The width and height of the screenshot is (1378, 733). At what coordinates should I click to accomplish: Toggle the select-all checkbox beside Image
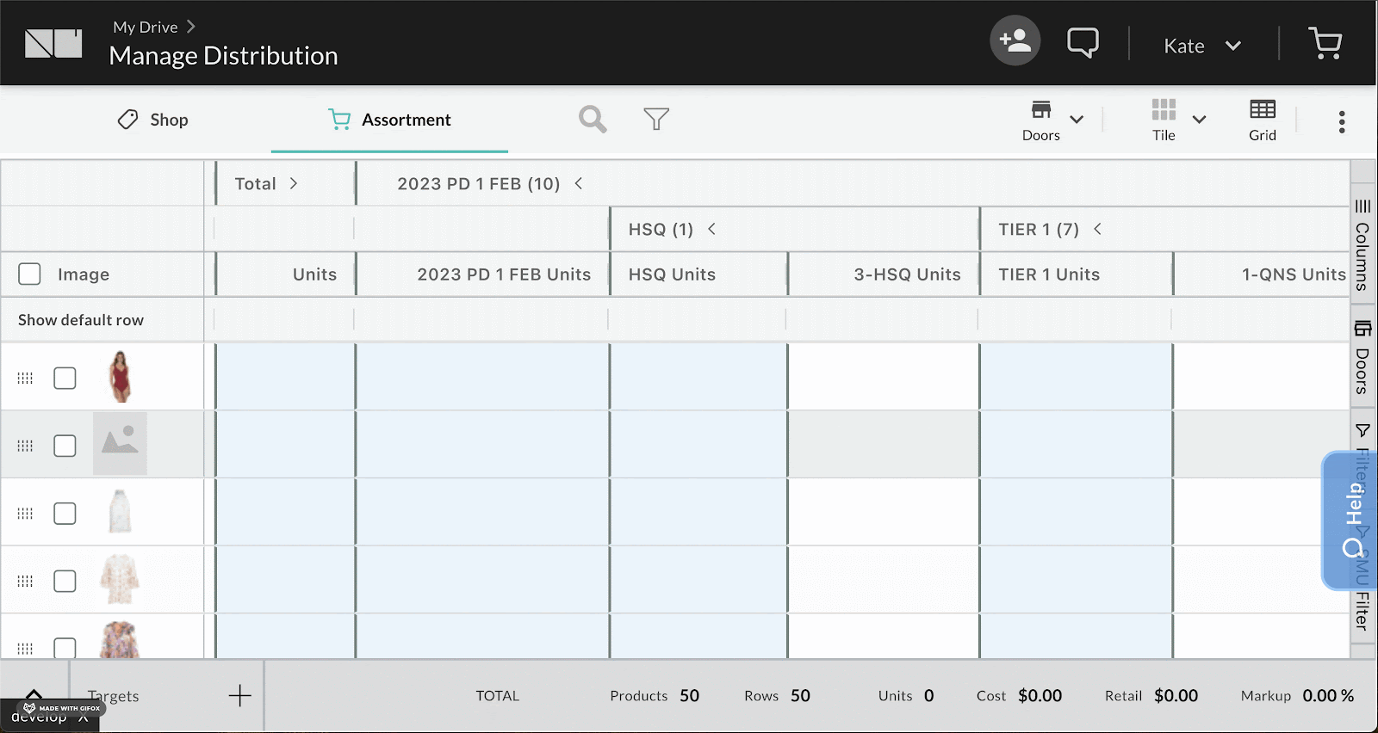tap(30, 274)
